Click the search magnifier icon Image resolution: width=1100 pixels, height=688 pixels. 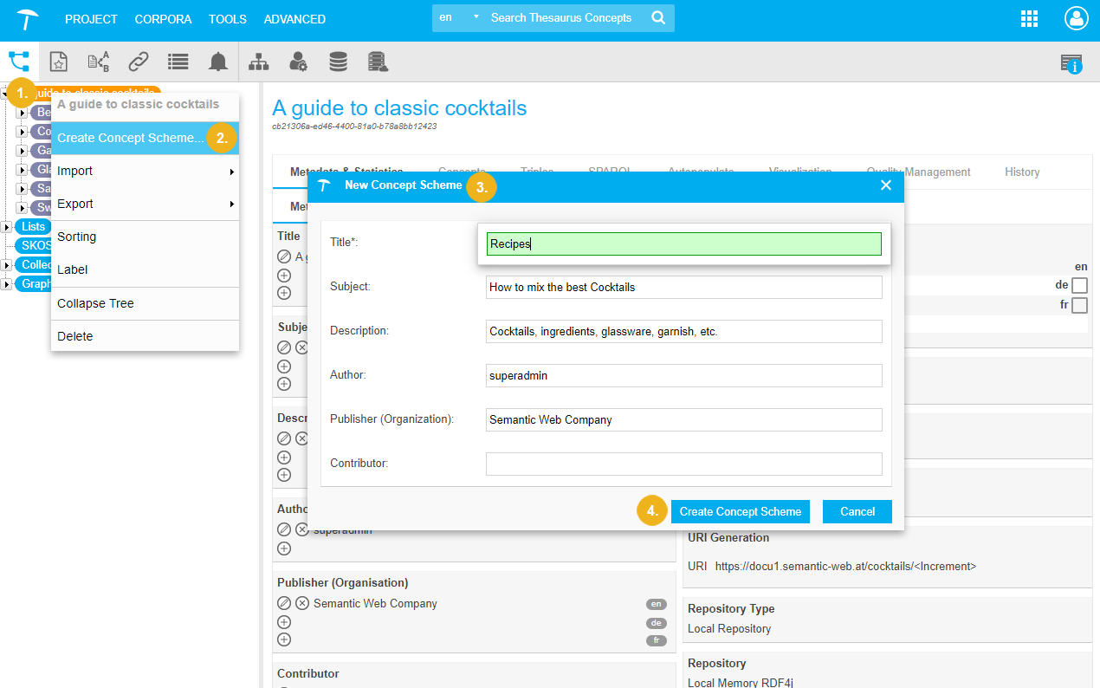point(658,18)
